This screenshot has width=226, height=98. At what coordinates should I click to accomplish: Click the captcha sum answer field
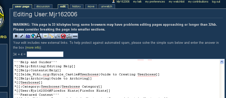(45, 54)
